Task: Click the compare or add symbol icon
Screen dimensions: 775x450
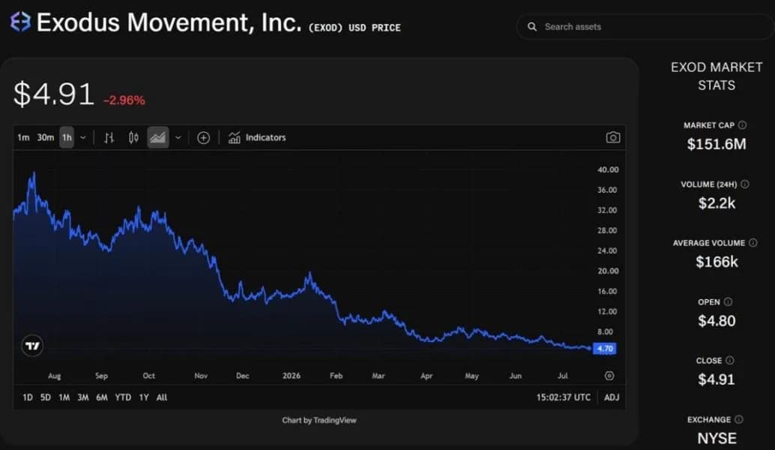Action: point(204,137)
